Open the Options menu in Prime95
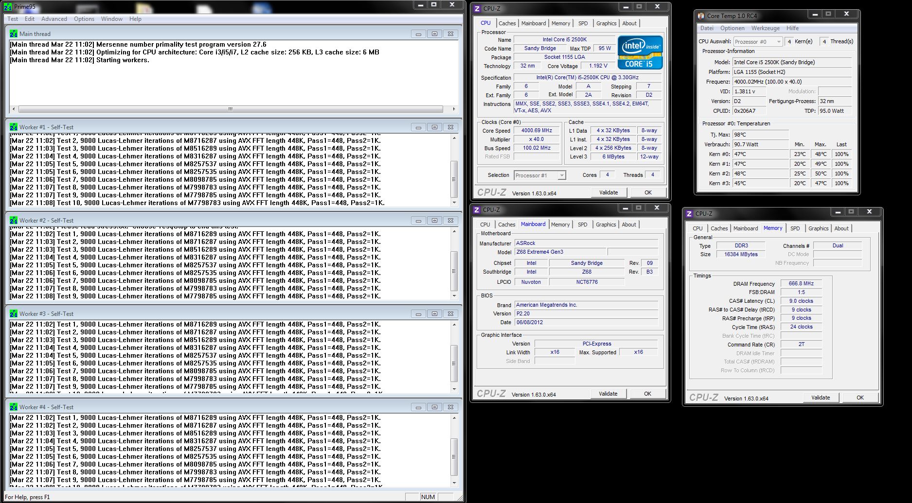 84,19
